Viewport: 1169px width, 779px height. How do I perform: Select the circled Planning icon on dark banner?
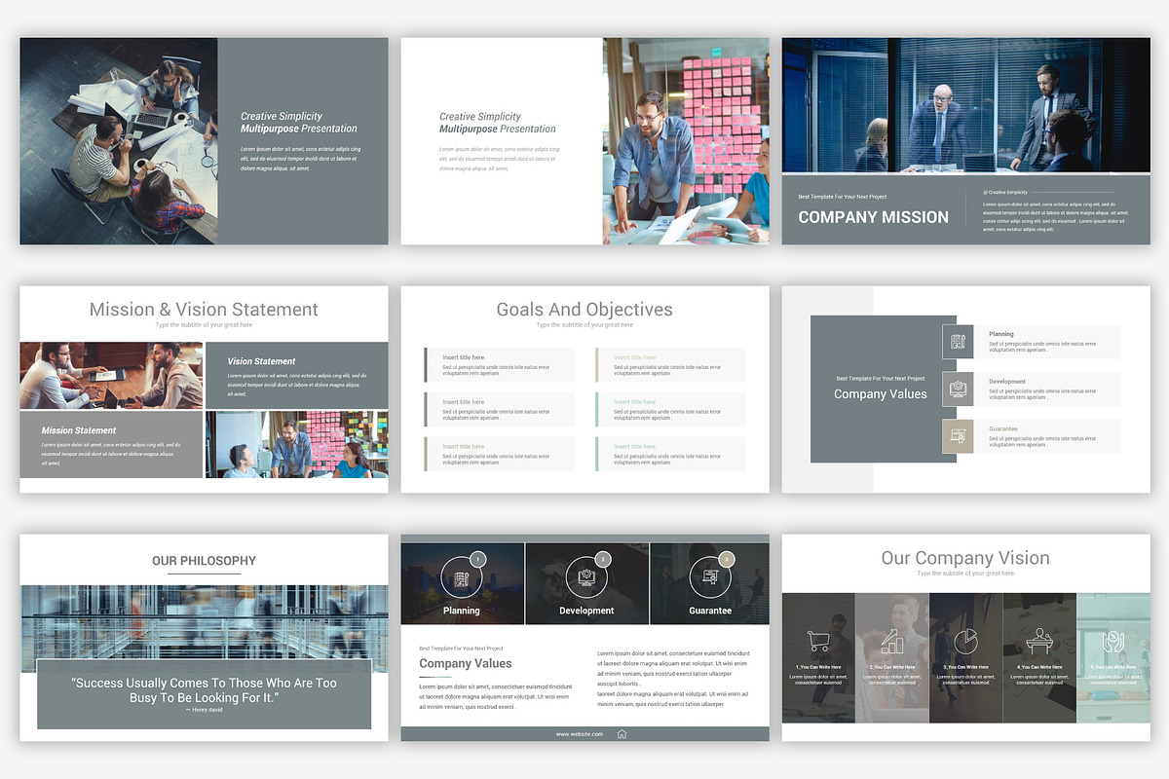[461, 577]
